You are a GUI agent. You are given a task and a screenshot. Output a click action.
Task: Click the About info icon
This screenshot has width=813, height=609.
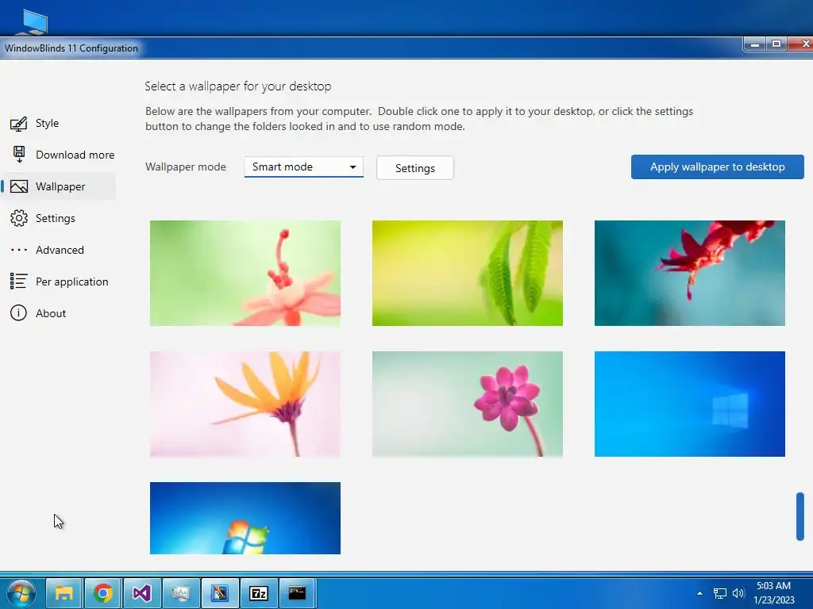(x=19, y=313)
